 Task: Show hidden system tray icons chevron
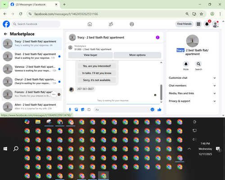189,148
